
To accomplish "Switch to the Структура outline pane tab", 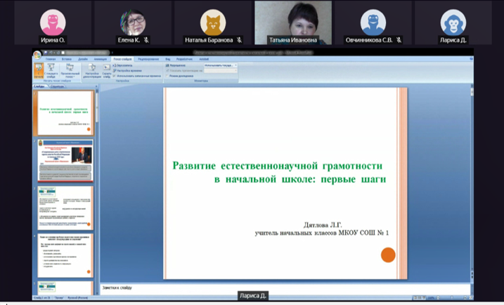I will point(57,86).
